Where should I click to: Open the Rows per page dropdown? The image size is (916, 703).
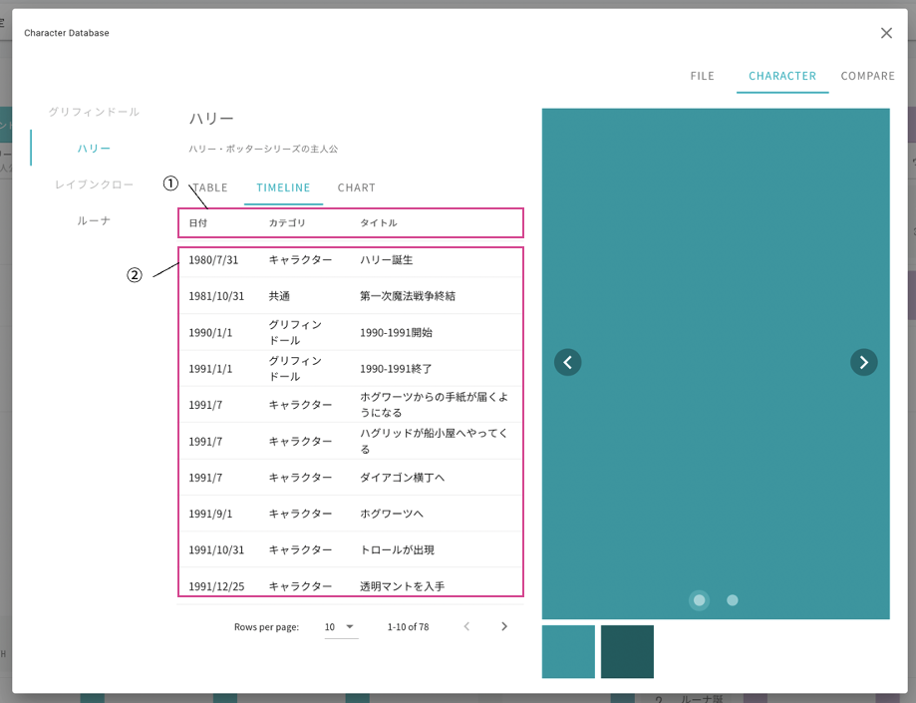tap(341, 627)
